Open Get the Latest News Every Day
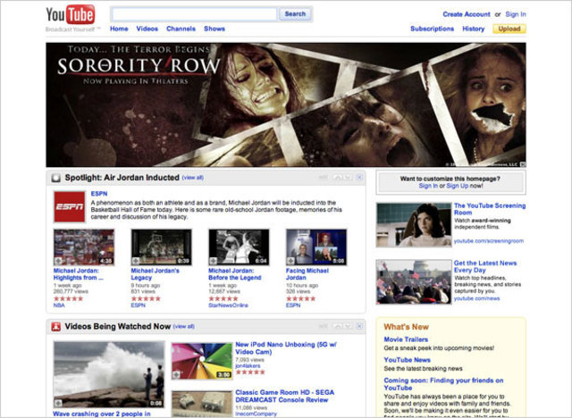This screenshot has height=418, width=572. [x=485, y=266]
